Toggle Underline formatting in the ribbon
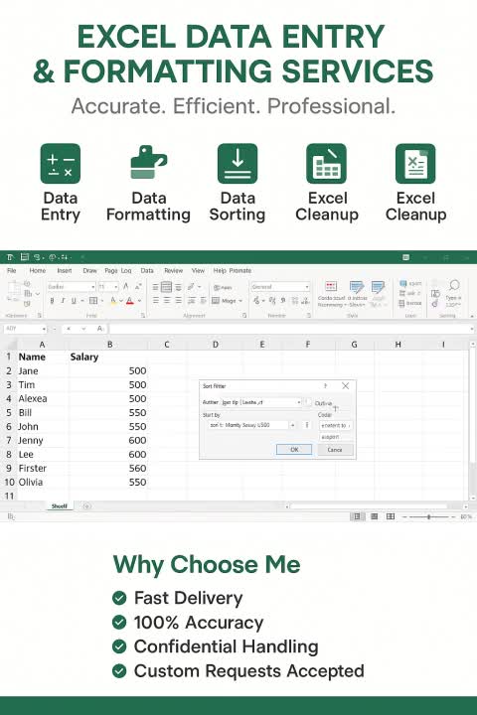The image size is (477, 715). tap(73, 301)
